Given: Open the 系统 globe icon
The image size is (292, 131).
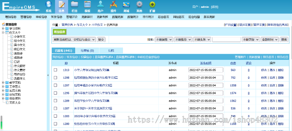Looking at the screenshot, I should click(49, 5).
